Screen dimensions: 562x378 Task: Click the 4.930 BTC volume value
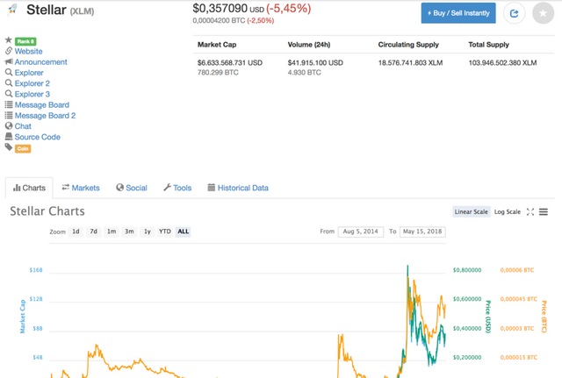(x=305, y=73)
